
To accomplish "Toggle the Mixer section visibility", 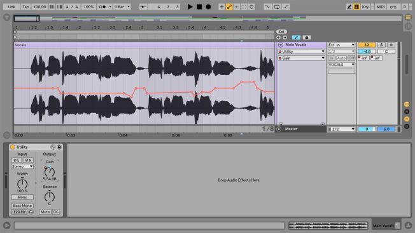I will point(407,119).
